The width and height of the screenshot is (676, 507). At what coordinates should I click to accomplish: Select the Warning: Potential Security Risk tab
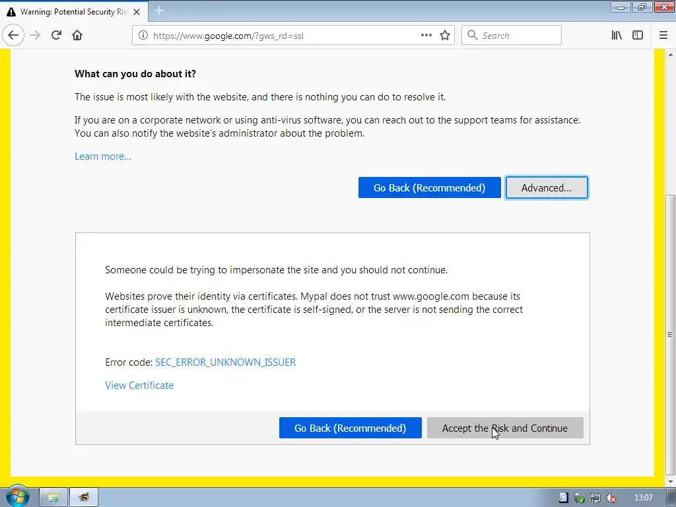tap(74, 12)
